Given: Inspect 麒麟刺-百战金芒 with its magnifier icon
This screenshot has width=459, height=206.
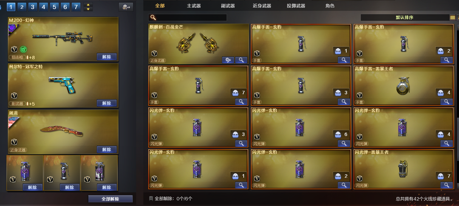Looking at the screenshot, I should click(241, 60).
